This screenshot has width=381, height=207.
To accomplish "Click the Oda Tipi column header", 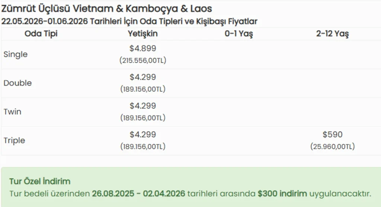I will tap(41, 34).
